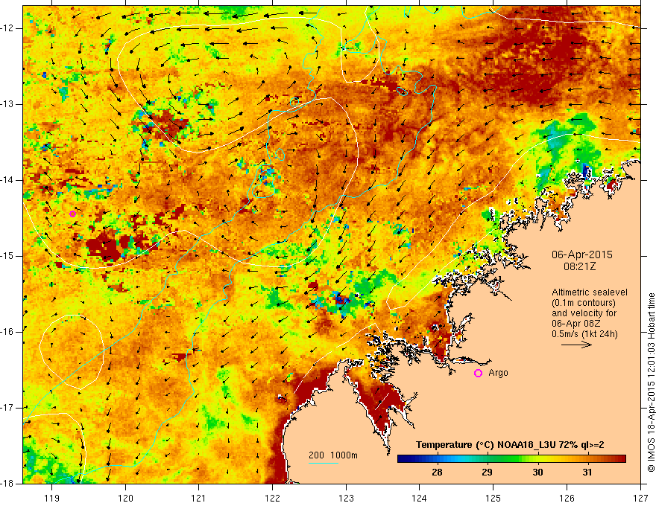
Task: Click the 30 value on the temperature scale
Action: click(537, 473)
